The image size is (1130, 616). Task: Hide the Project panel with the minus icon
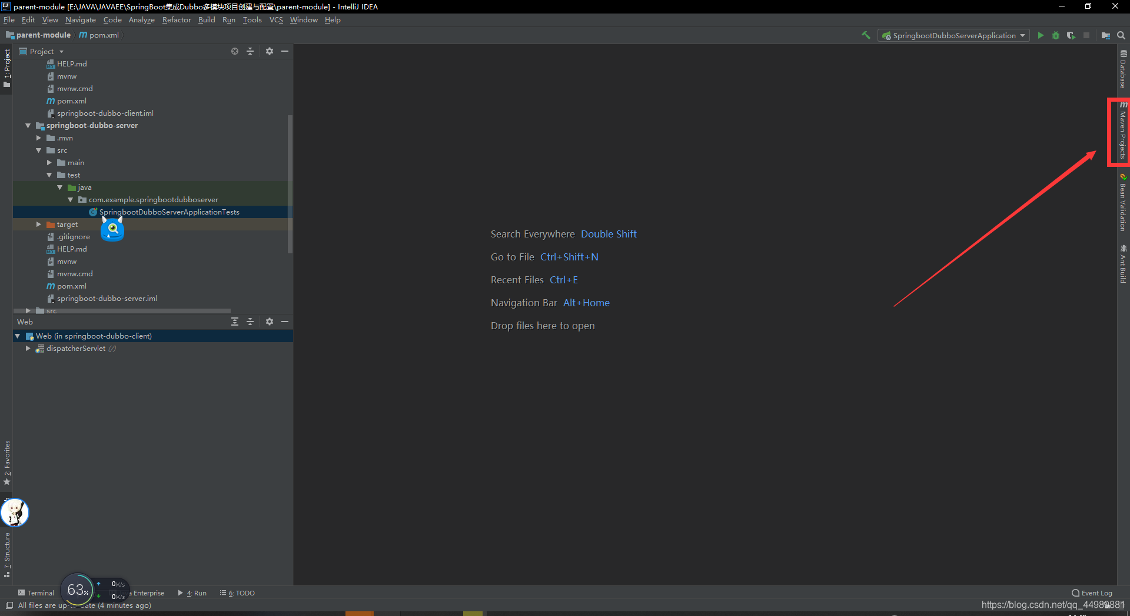(285, 51)
